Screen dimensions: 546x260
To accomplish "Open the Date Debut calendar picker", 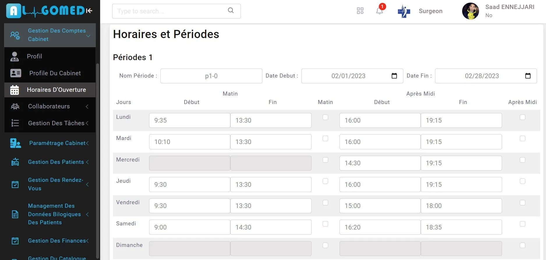I will point(394,76).
